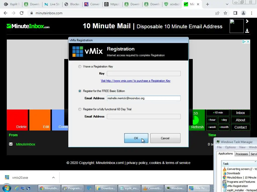Screen dimensions: 257x192
Task: Open the AdChoices info icon on the ad
Action: pyautogui.click(x=244, y=42)
